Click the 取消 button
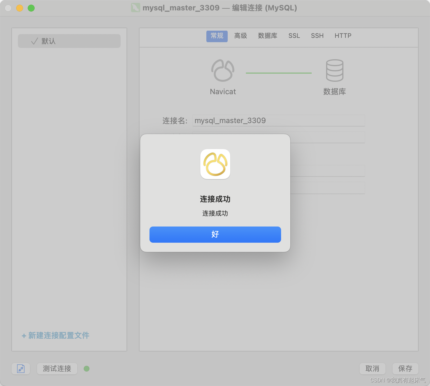This screenshot has height=386, width=430. click(x=373, y=369)
